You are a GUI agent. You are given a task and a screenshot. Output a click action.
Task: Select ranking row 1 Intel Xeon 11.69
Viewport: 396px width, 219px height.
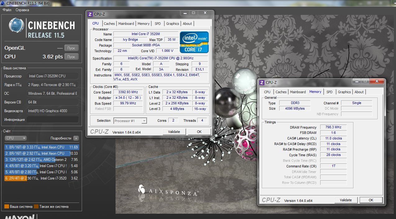click(42, 147)
